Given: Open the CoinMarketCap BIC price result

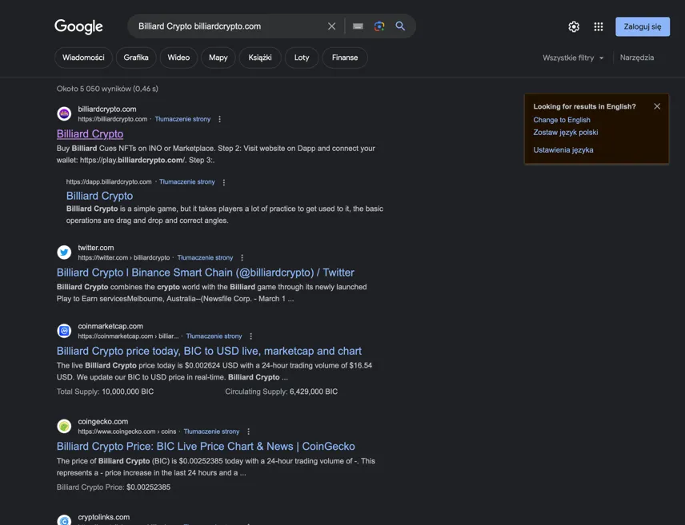Looking at the screenshot, I should click(x=209, y=352).
